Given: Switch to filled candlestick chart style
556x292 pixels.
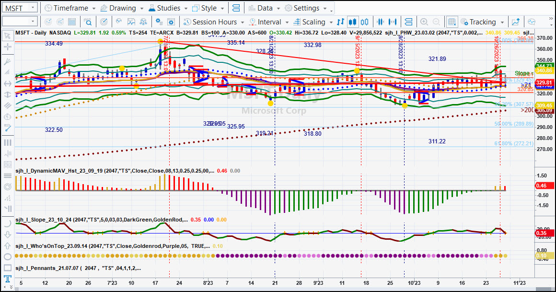Looking at the screenshot, I should pos(352,22).
